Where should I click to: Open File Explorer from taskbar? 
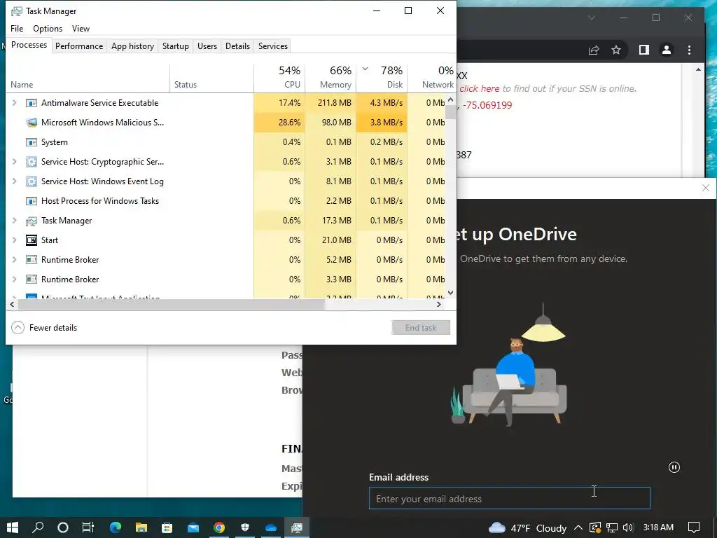[141, 527]
